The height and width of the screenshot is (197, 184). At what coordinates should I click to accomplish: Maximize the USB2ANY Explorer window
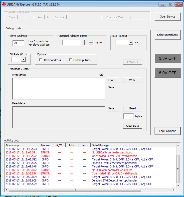[171, 5]
